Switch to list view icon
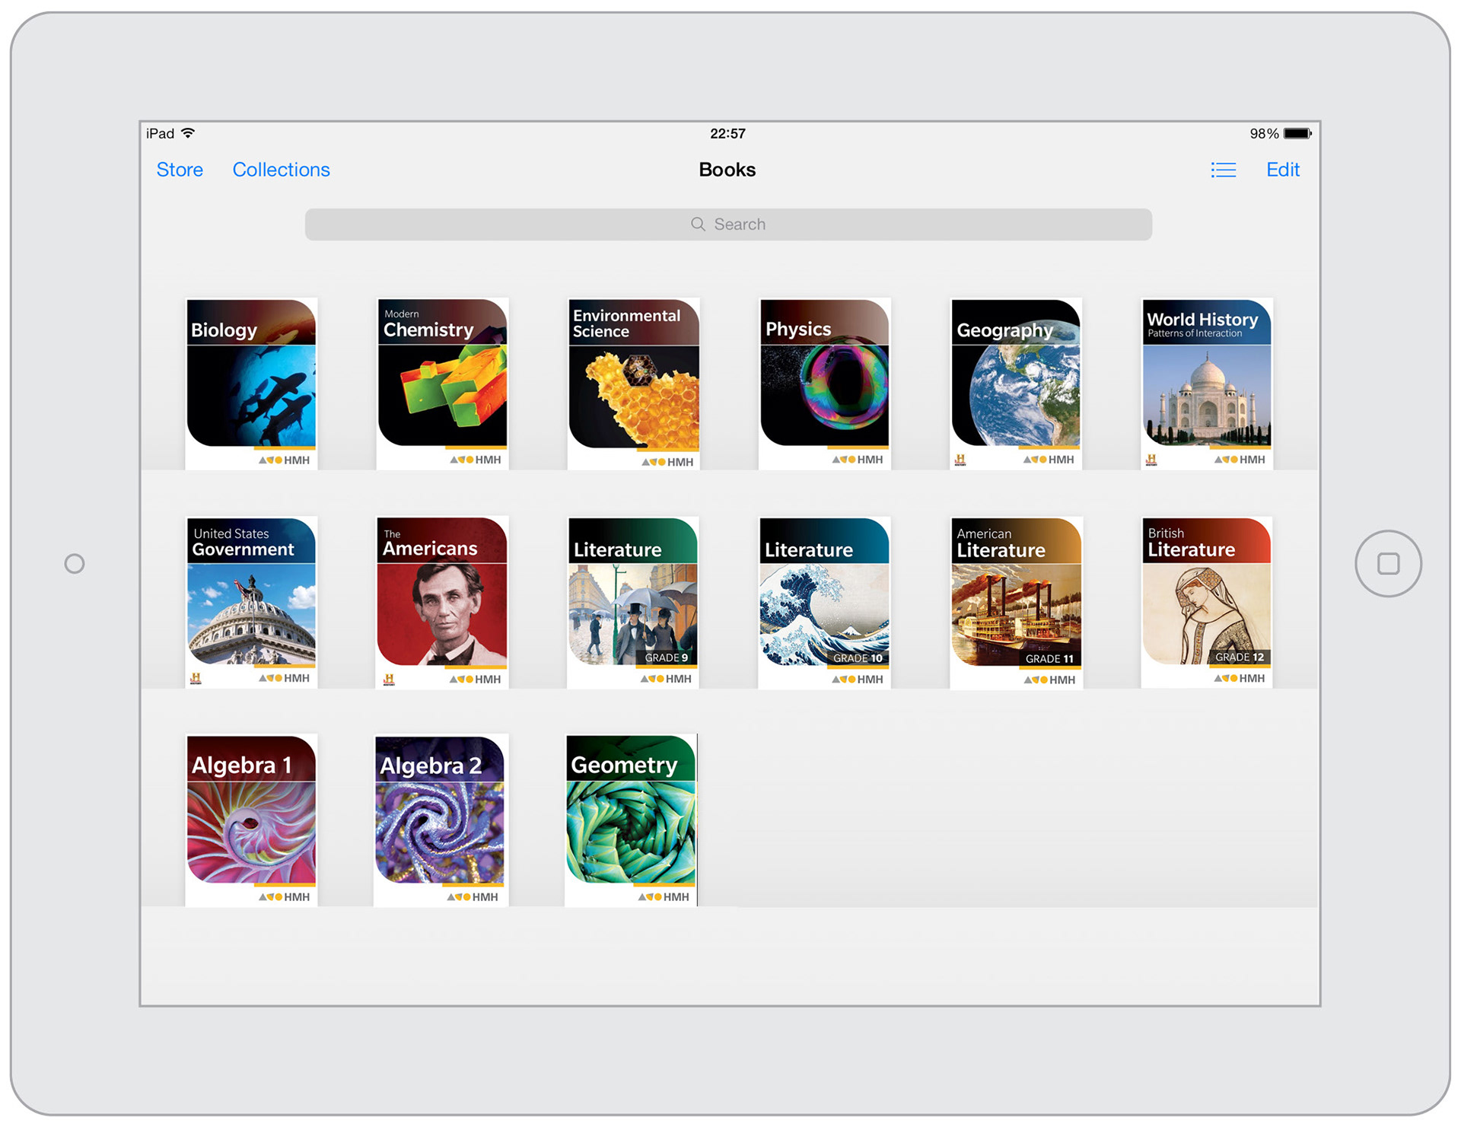The width and height of the screenshot is (1461, 1127). 1223,170
